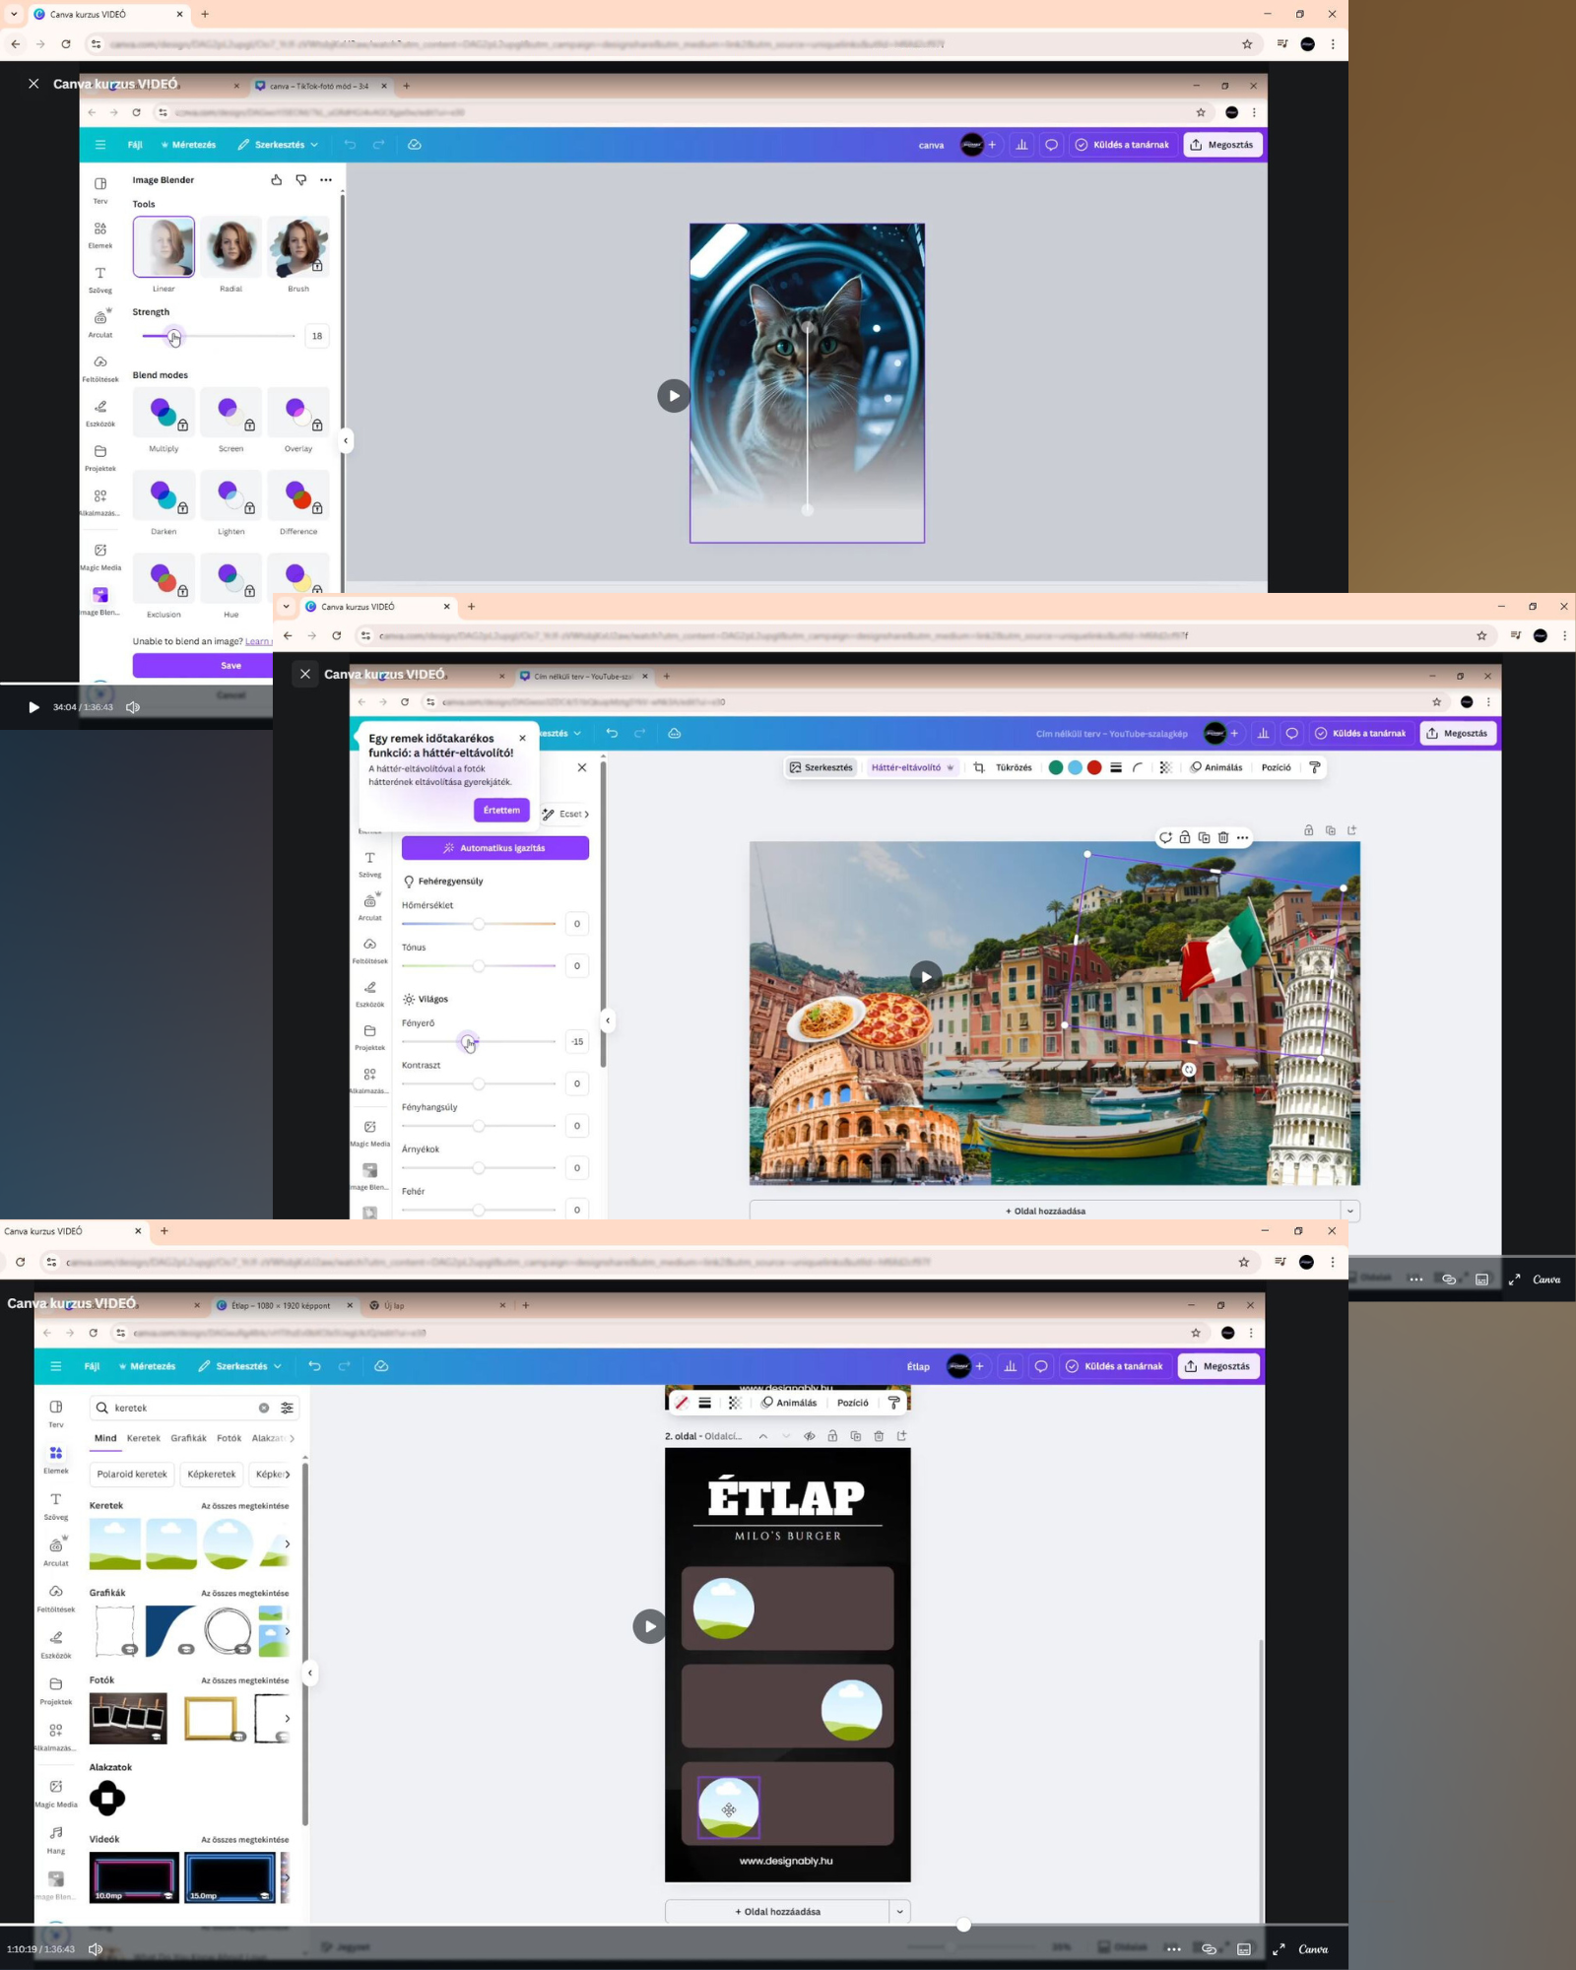Switch to the Fotók tab
The image size is (1576, 1970).
click(x=229, y=1438)
